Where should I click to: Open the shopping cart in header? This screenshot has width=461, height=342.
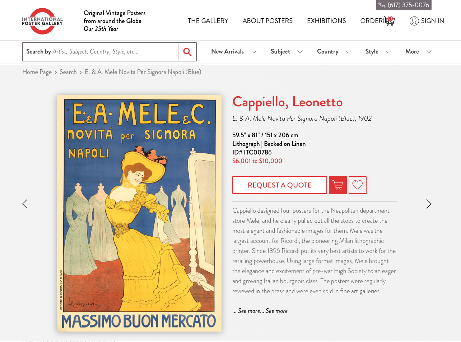point(389,21)
